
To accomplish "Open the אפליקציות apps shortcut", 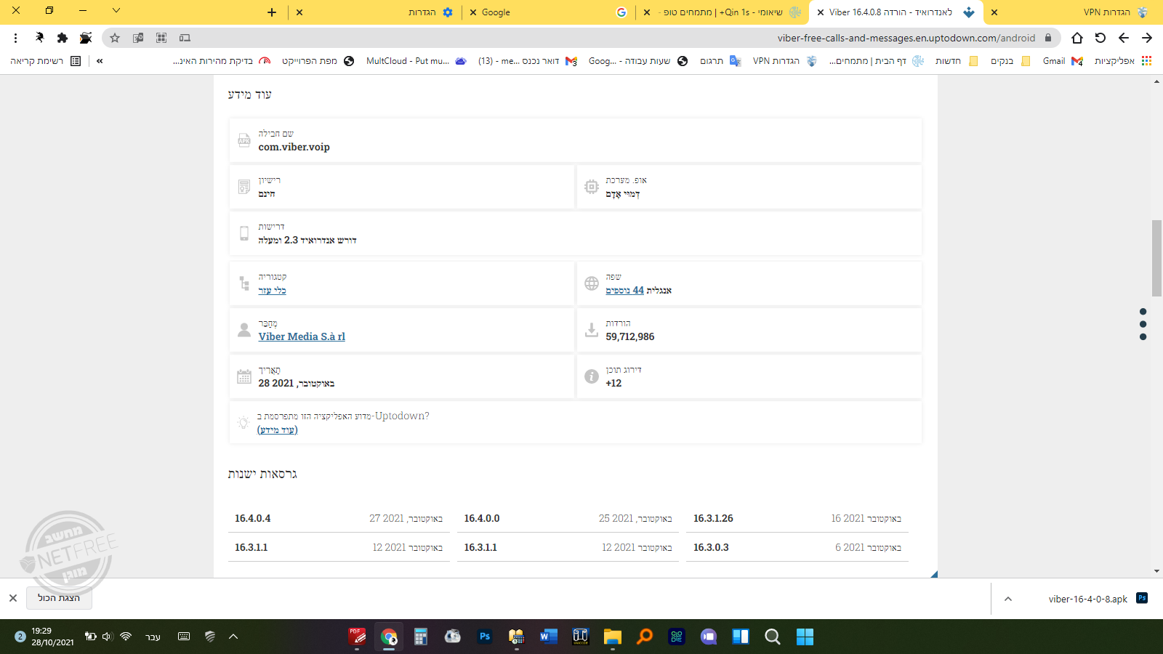I will point(1122,61).
